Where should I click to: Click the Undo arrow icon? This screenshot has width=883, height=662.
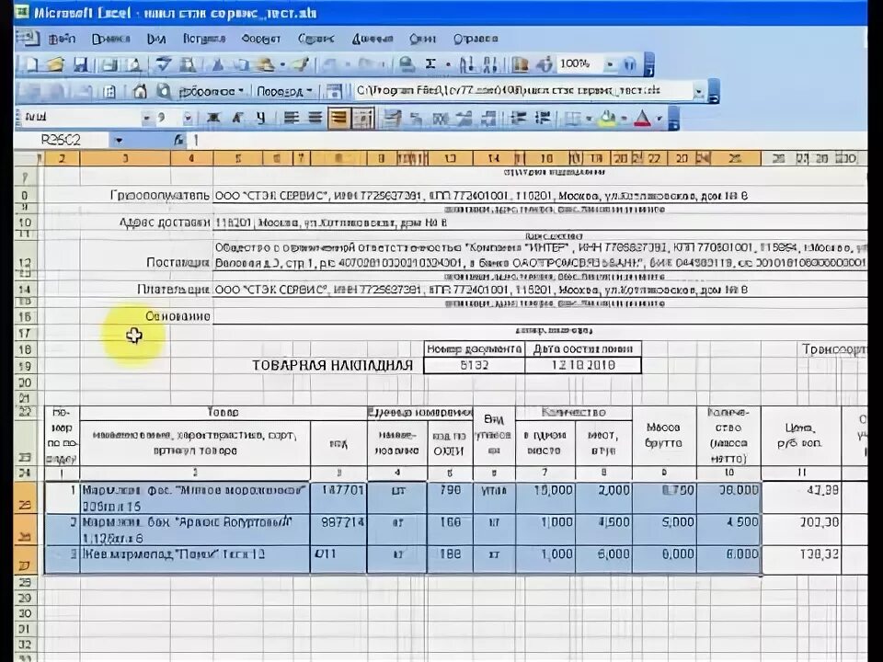coord(330,64)
